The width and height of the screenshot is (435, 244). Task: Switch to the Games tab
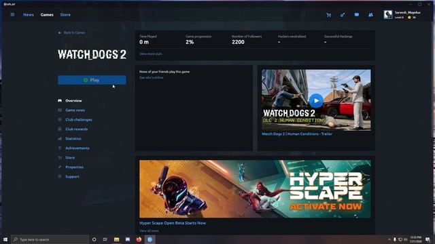coord(47,15)
